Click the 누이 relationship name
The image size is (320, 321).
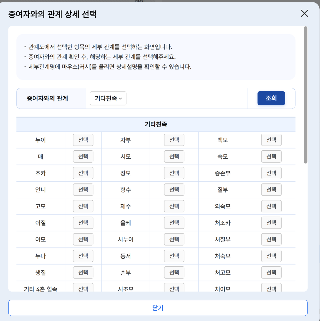[41, 140]
